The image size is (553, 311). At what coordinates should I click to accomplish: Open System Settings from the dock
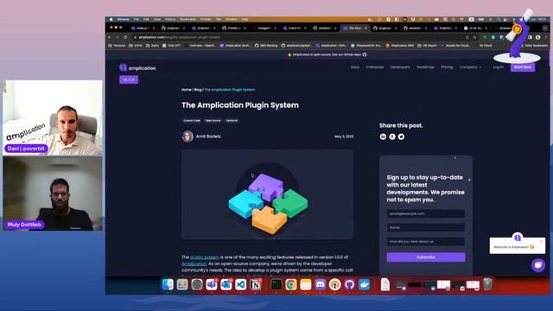(197, 284)
